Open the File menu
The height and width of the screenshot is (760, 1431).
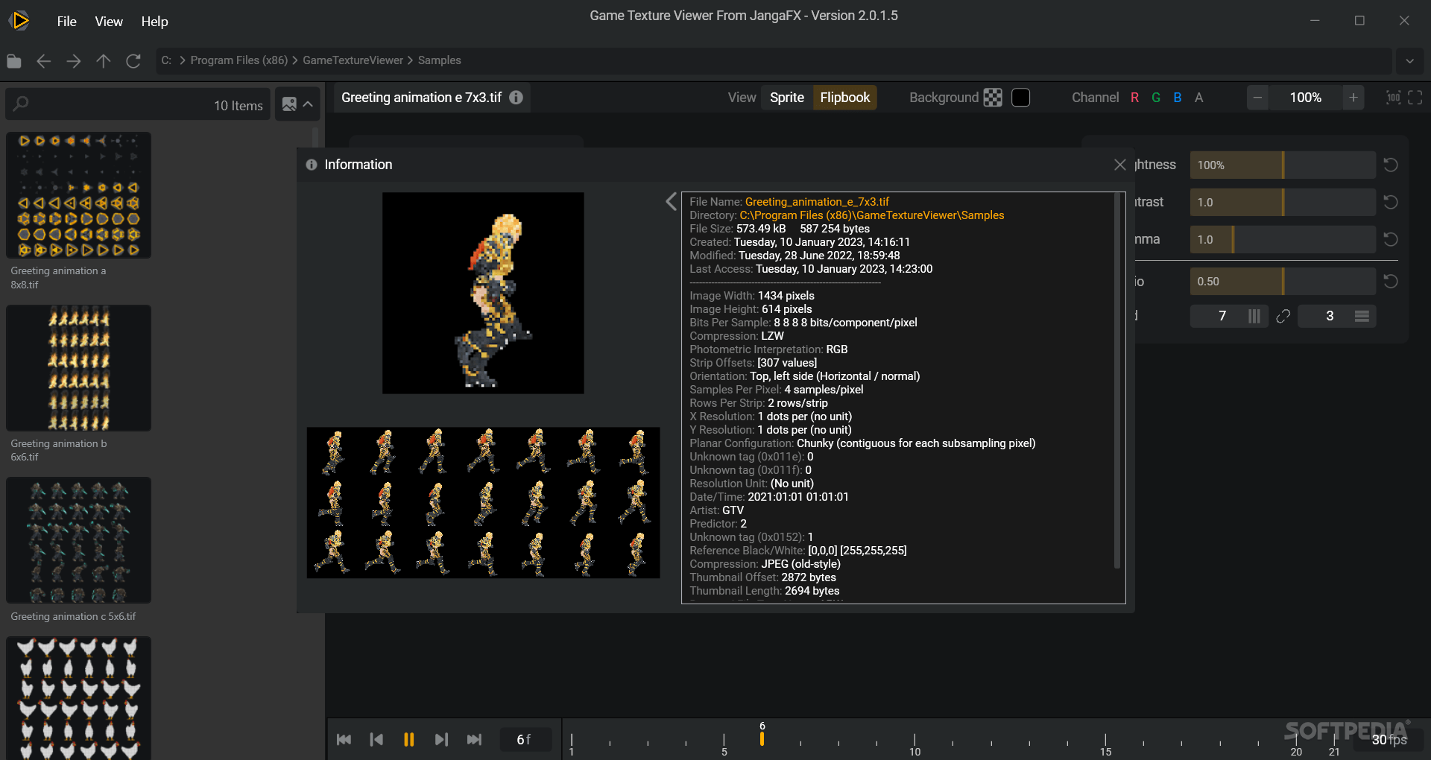pyautogui.click(x=66, y=22)
